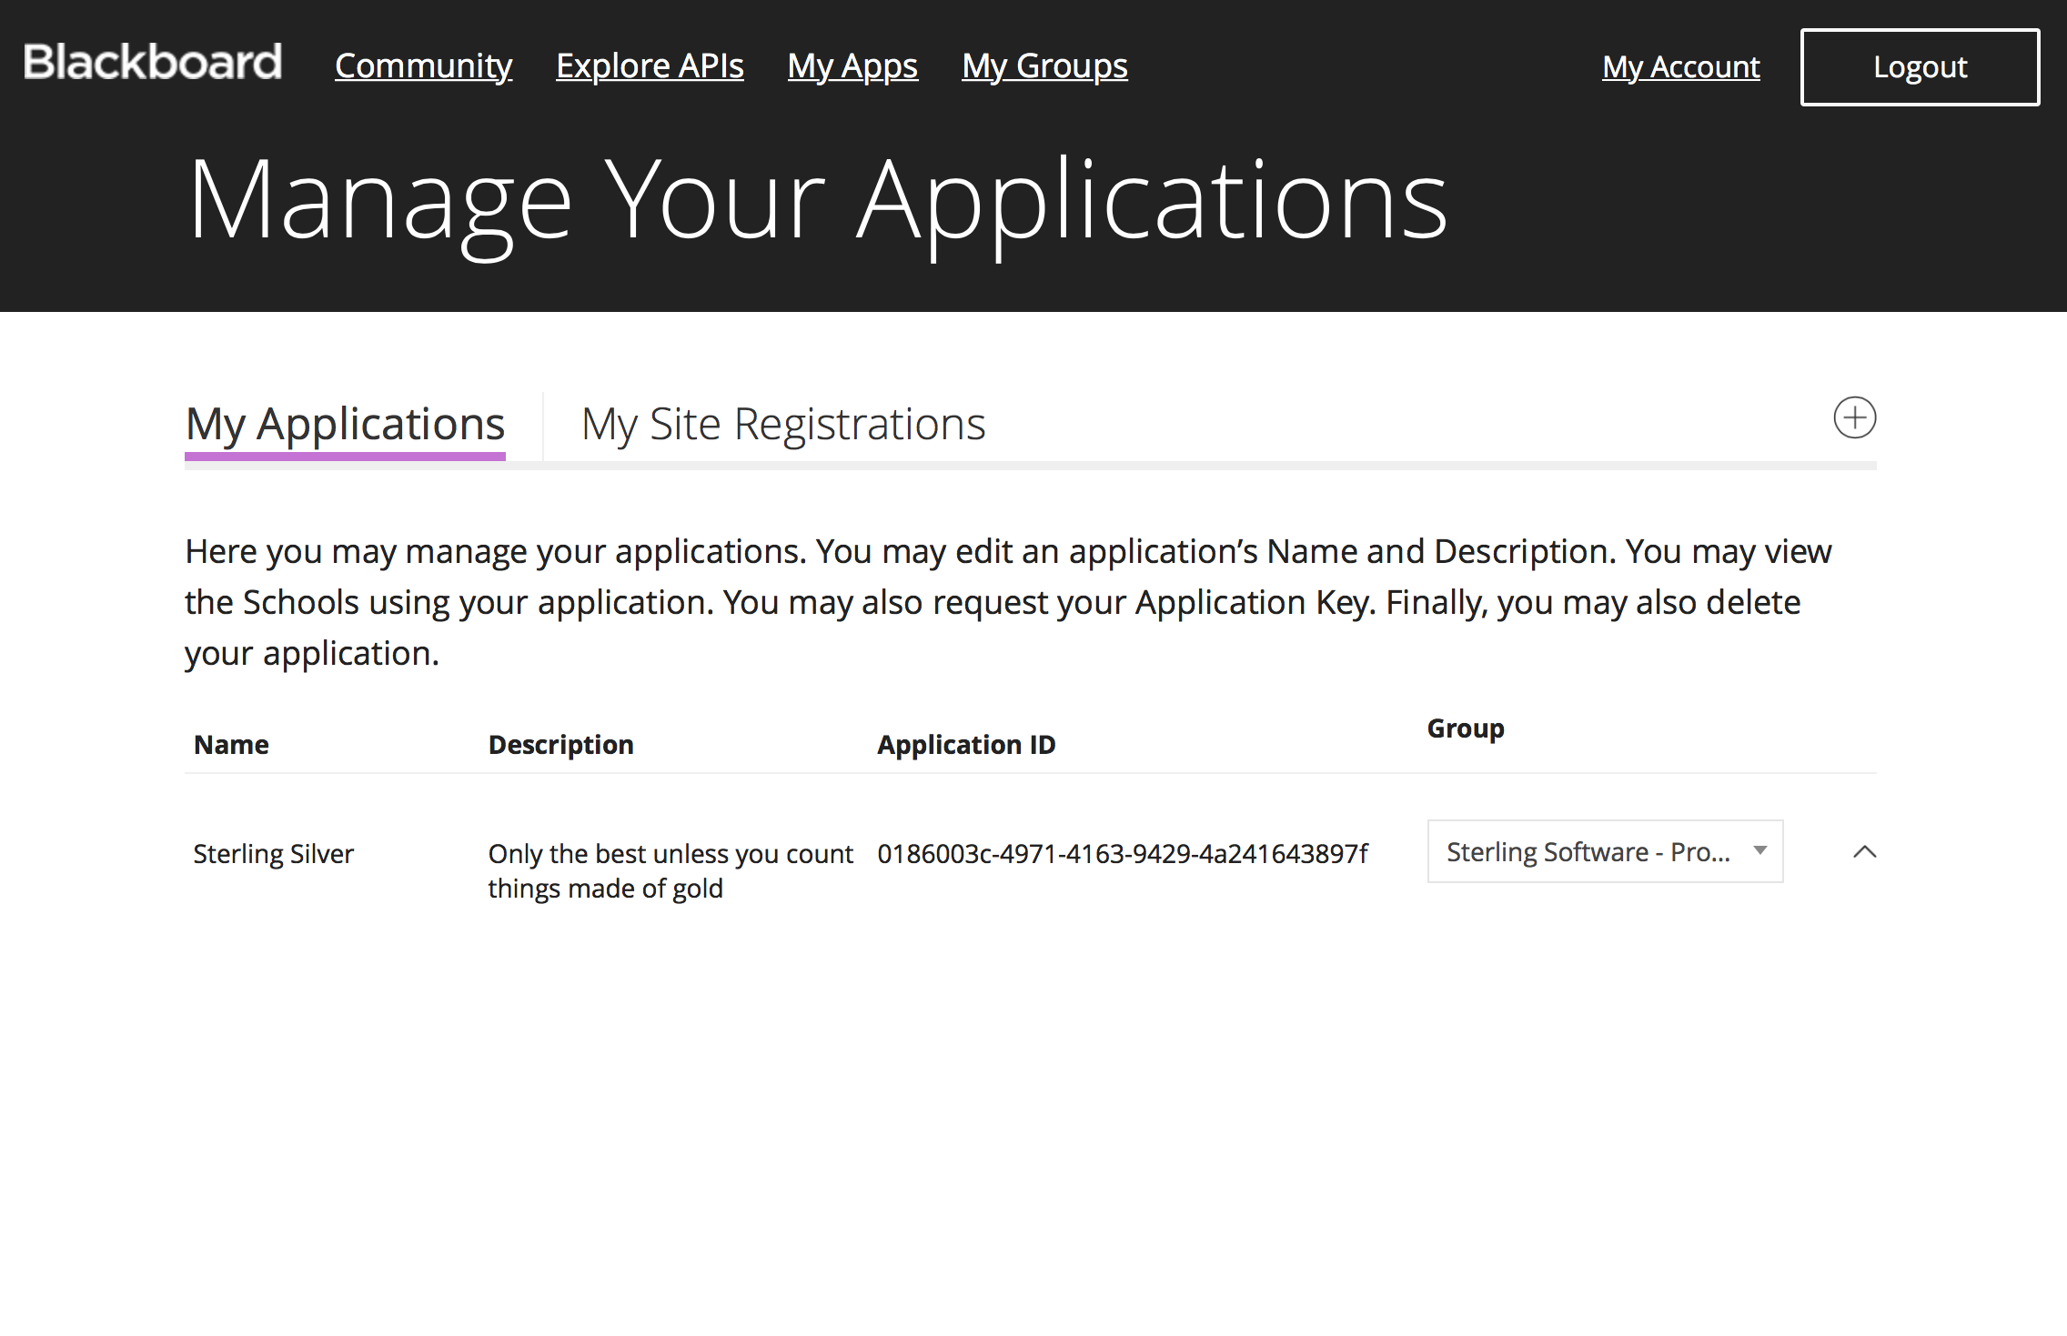Click the Logout button
The height and width of the screenshot is (1336, 2067).
(x=1920, y=67)
